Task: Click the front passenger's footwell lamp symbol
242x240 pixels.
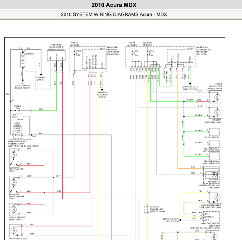Action: click(217, 97)
